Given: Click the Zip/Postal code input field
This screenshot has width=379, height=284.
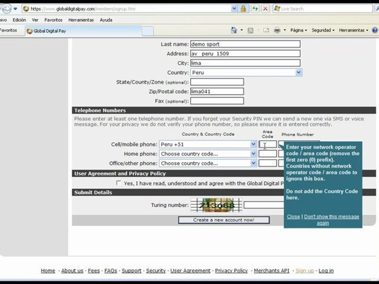Looking at the screenshot, I should click(x=217, y=91).
